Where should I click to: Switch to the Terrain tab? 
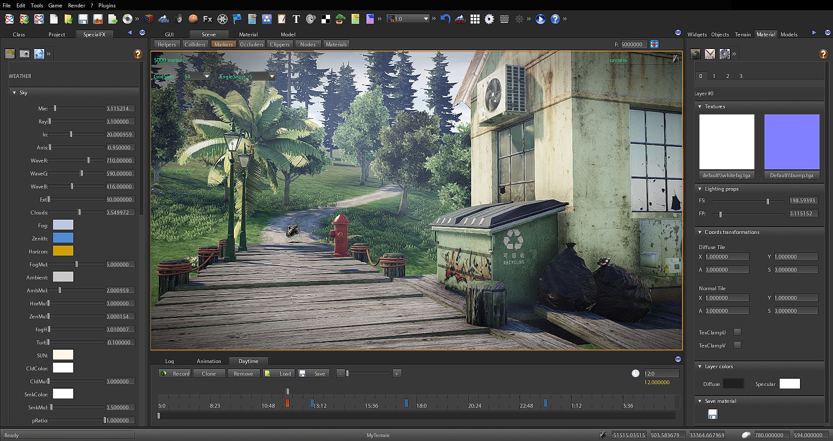pyautogui.click(x=742, y=34)
